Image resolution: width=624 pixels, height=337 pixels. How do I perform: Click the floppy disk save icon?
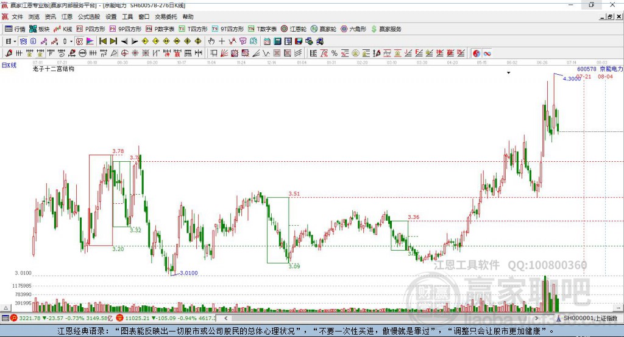coord(299,41)
